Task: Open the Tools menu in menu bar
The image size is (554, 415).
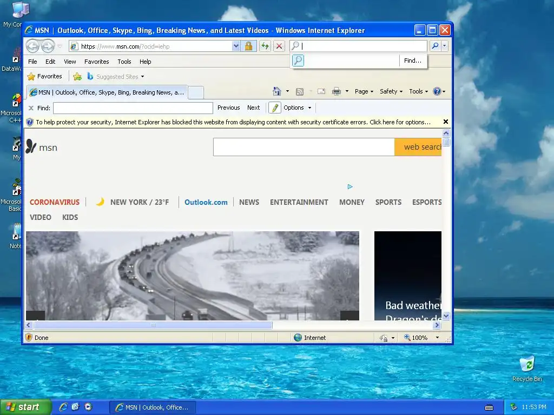Action: click(x=124, y=62)
